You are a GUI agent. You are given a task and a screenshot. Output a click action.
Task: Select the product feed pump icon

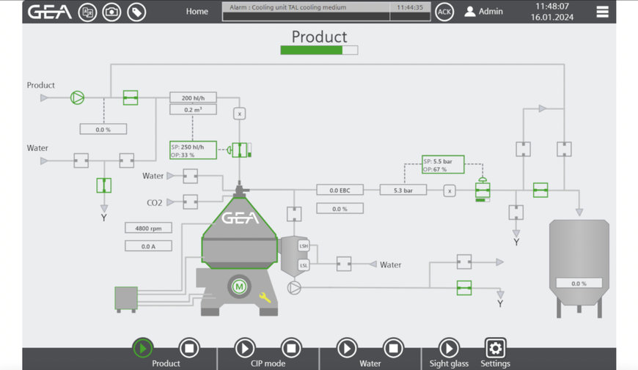(x=77, y=97)
